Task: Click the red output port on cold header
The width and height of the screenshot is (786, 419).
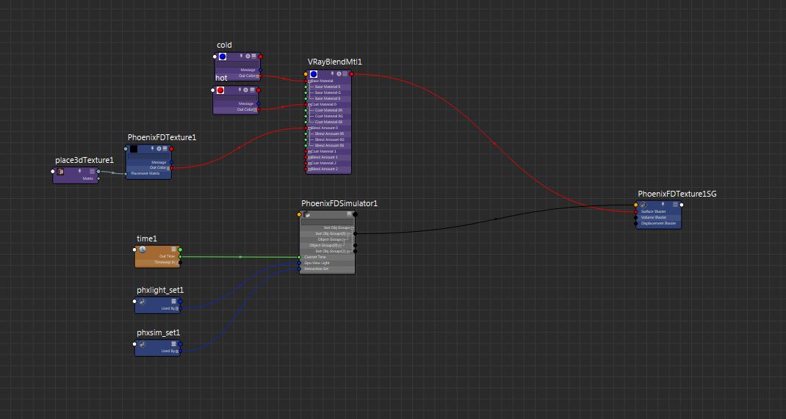Action: pyautogui.click(x=261, y=57)
